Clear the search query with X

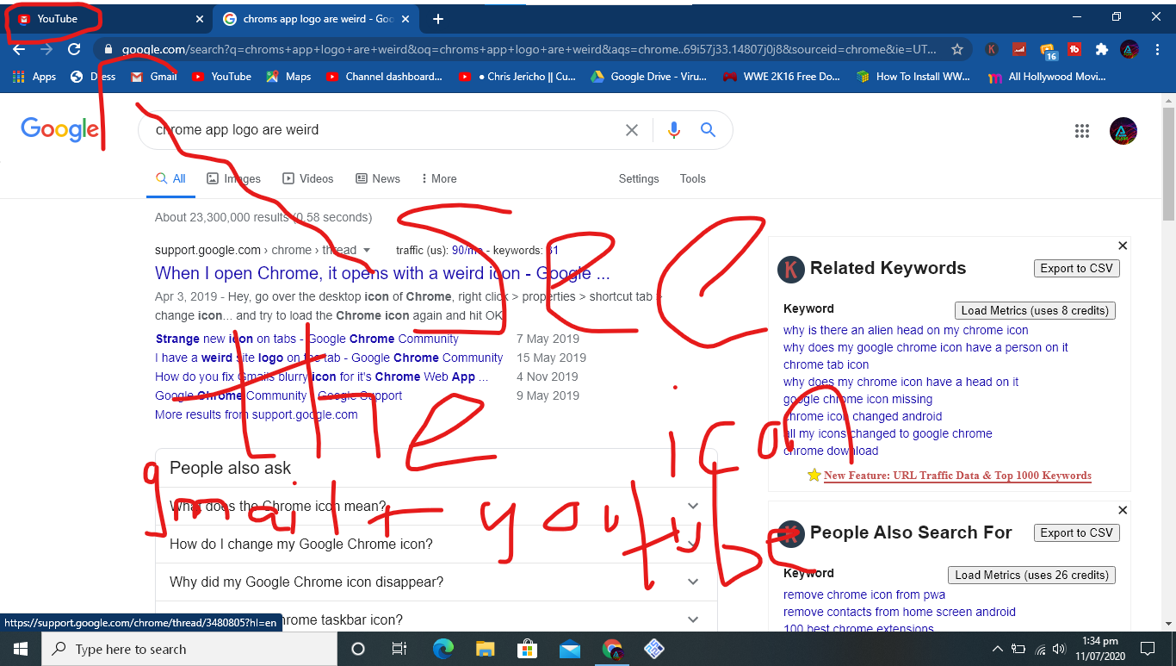tap(632, 130)
